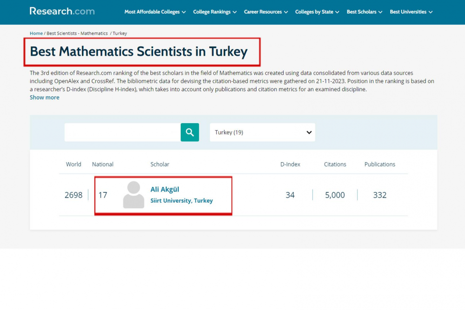Open the Best Universities menu
Viewport: 465px width, 310px height.
coord(411,12)
